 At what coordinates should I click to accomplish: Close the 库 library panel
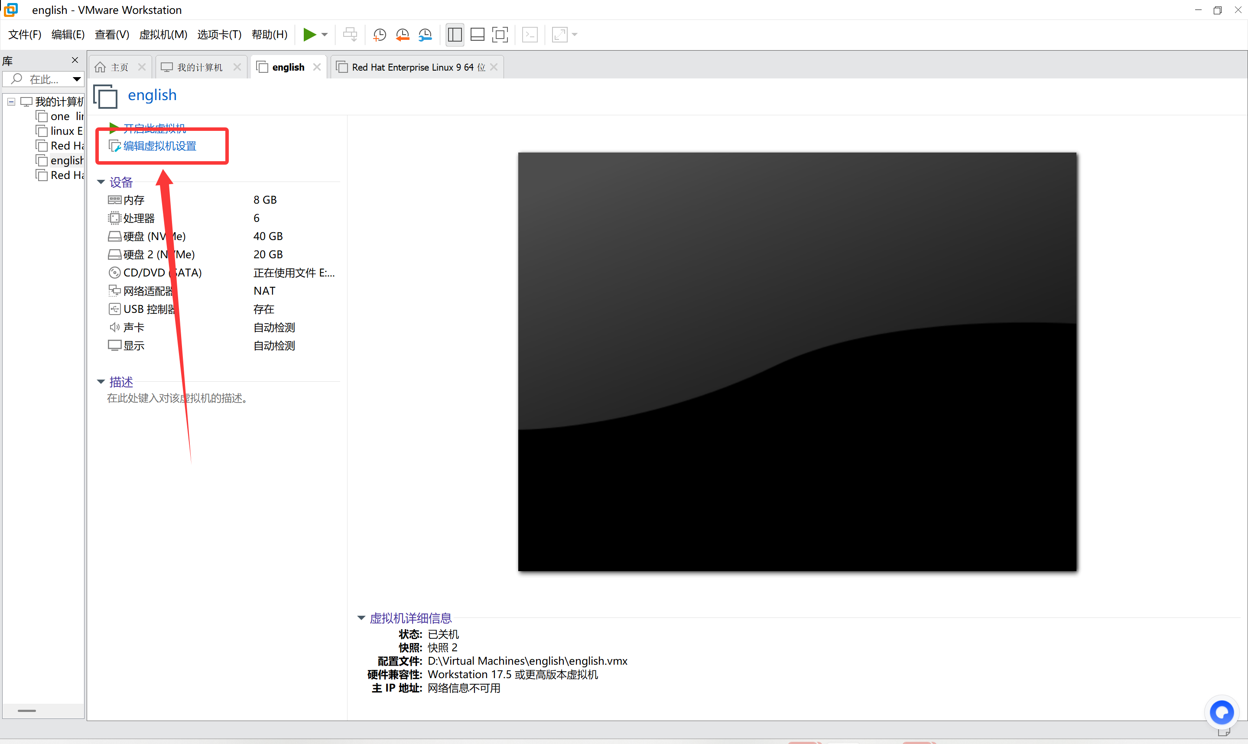75,60
